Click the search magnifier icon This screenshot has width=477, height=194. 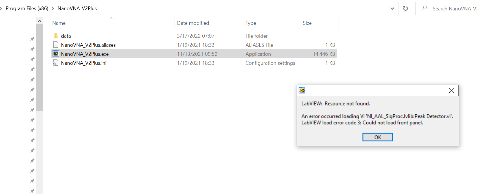pyautogui.click(x=424, y=8)
